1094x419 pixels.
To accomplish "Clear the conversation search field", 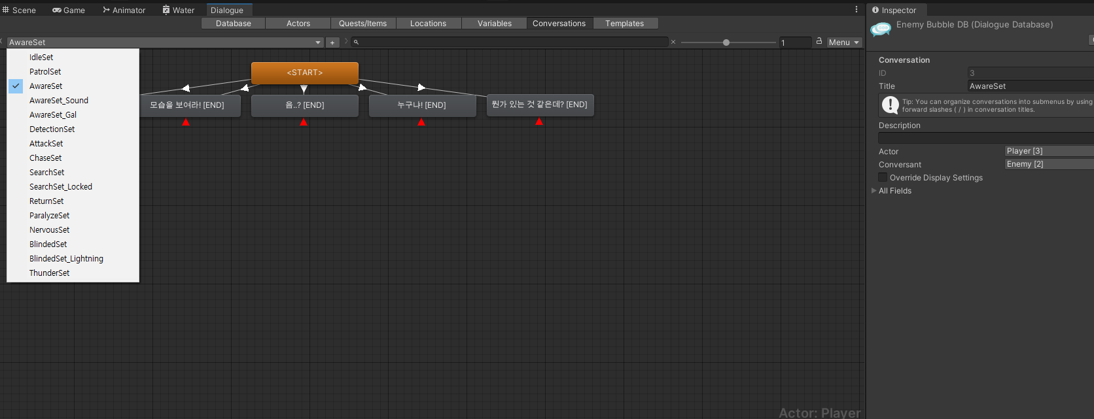I will (x=673, y=42).
